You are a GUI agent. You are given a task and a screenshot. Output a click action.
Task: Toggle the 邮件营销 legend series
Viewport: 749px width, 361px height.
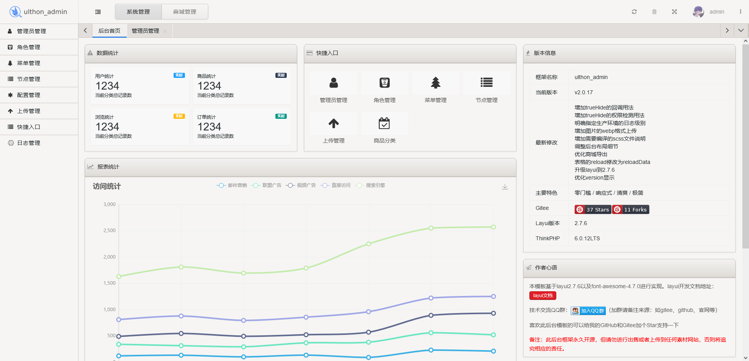click(232, 185)
